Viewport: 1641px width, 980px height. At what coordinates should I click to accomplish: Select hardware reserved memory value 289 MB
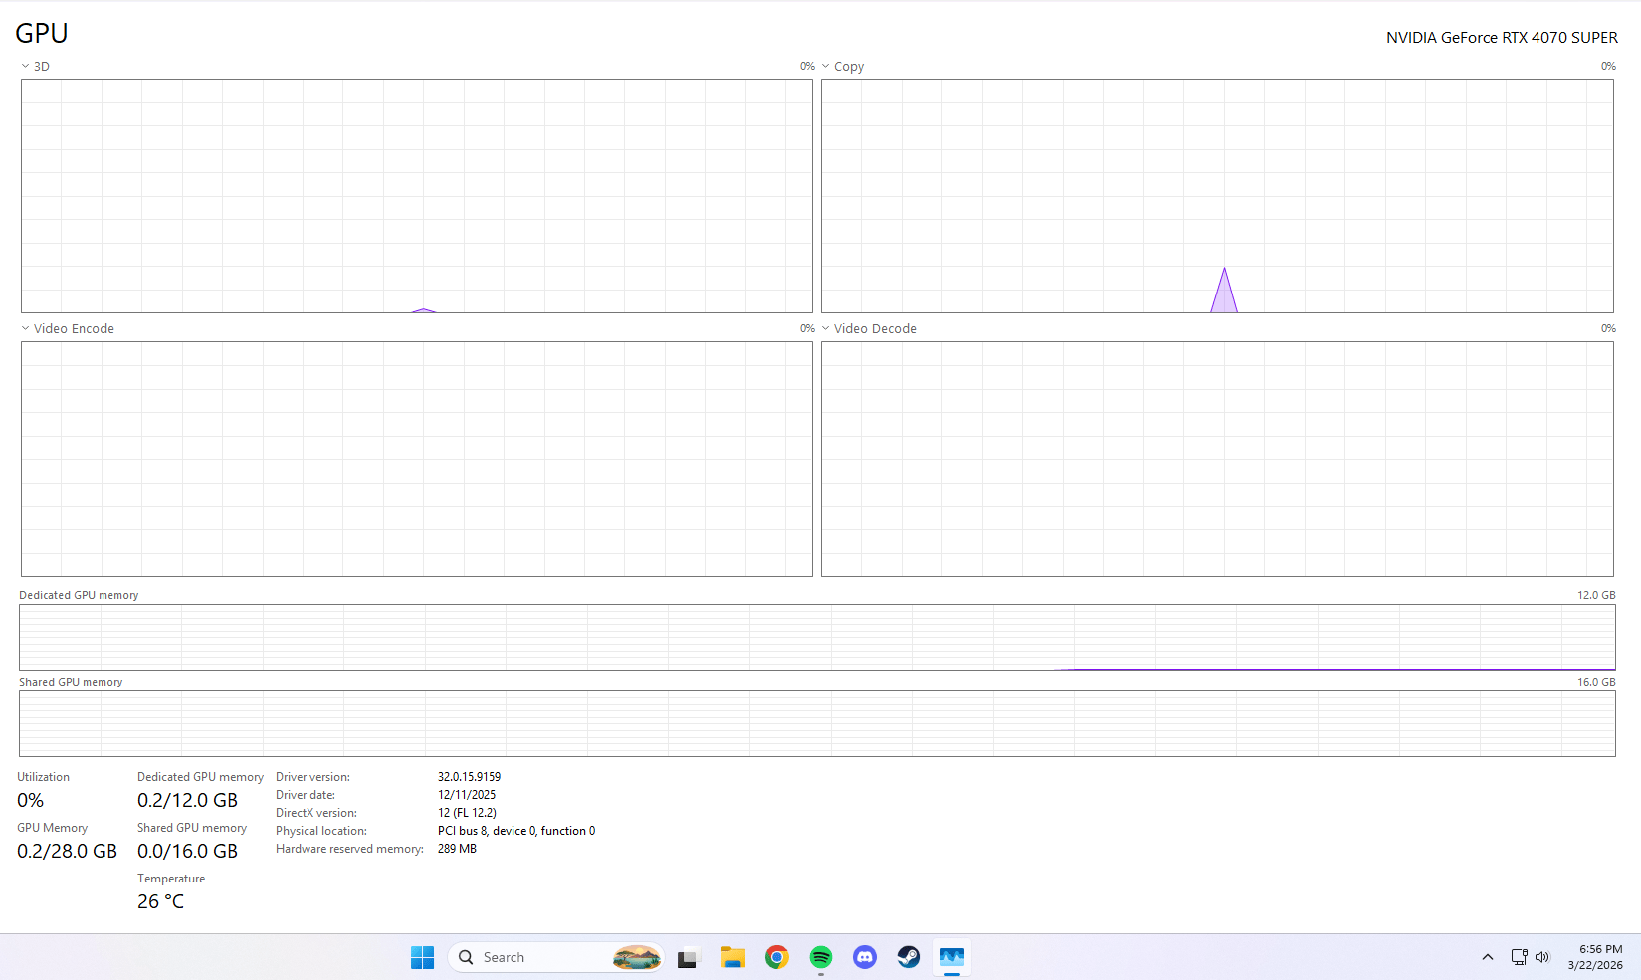tap(457, 849)
